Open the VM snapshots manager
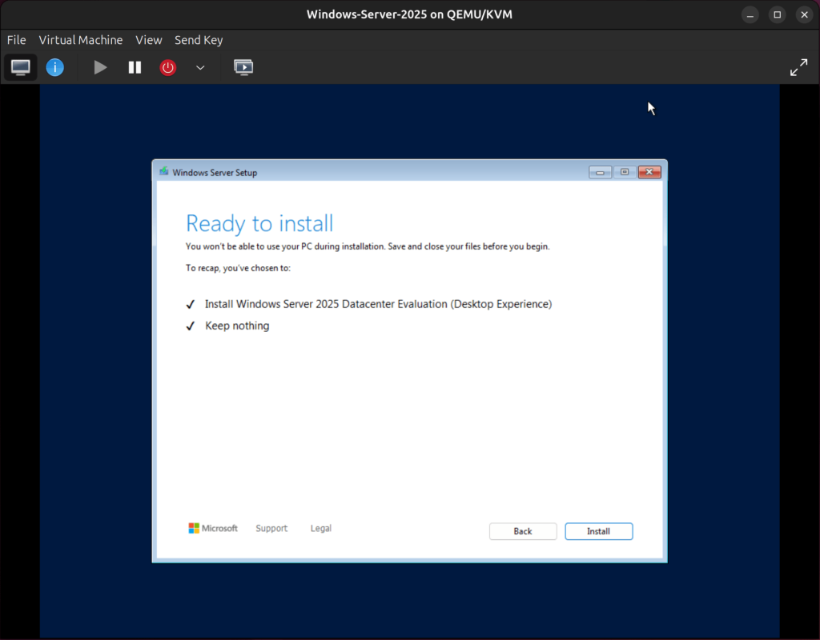Image resolution: width=820 pixels, height=640 pixels. click(243, 67)
